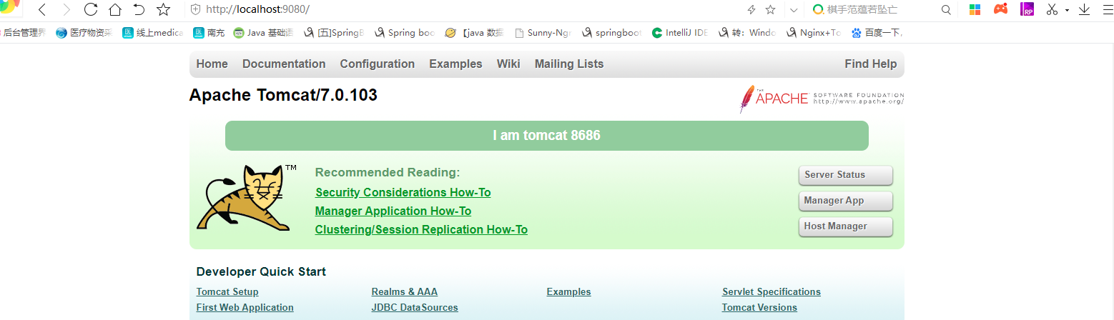Image resolution: width=1114 pixels, height=320 pixels.
Task: Open the [五]SpringB bookmark
Action: click(x=334, y=33)
